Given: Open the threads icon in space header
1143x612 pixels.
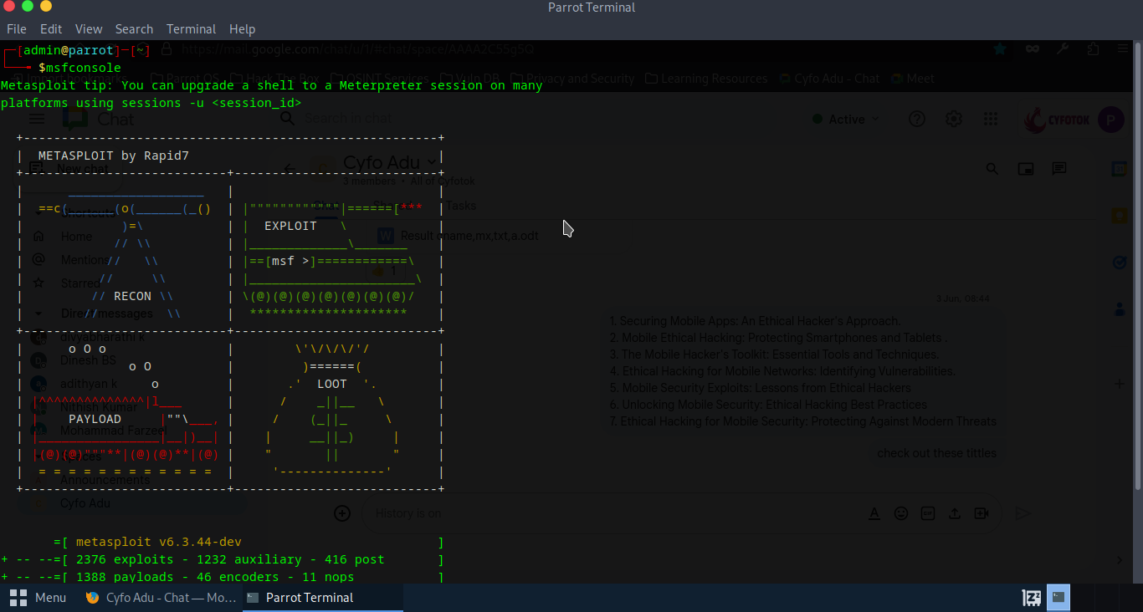Looking at the screenshot, I should point(1059,169).
